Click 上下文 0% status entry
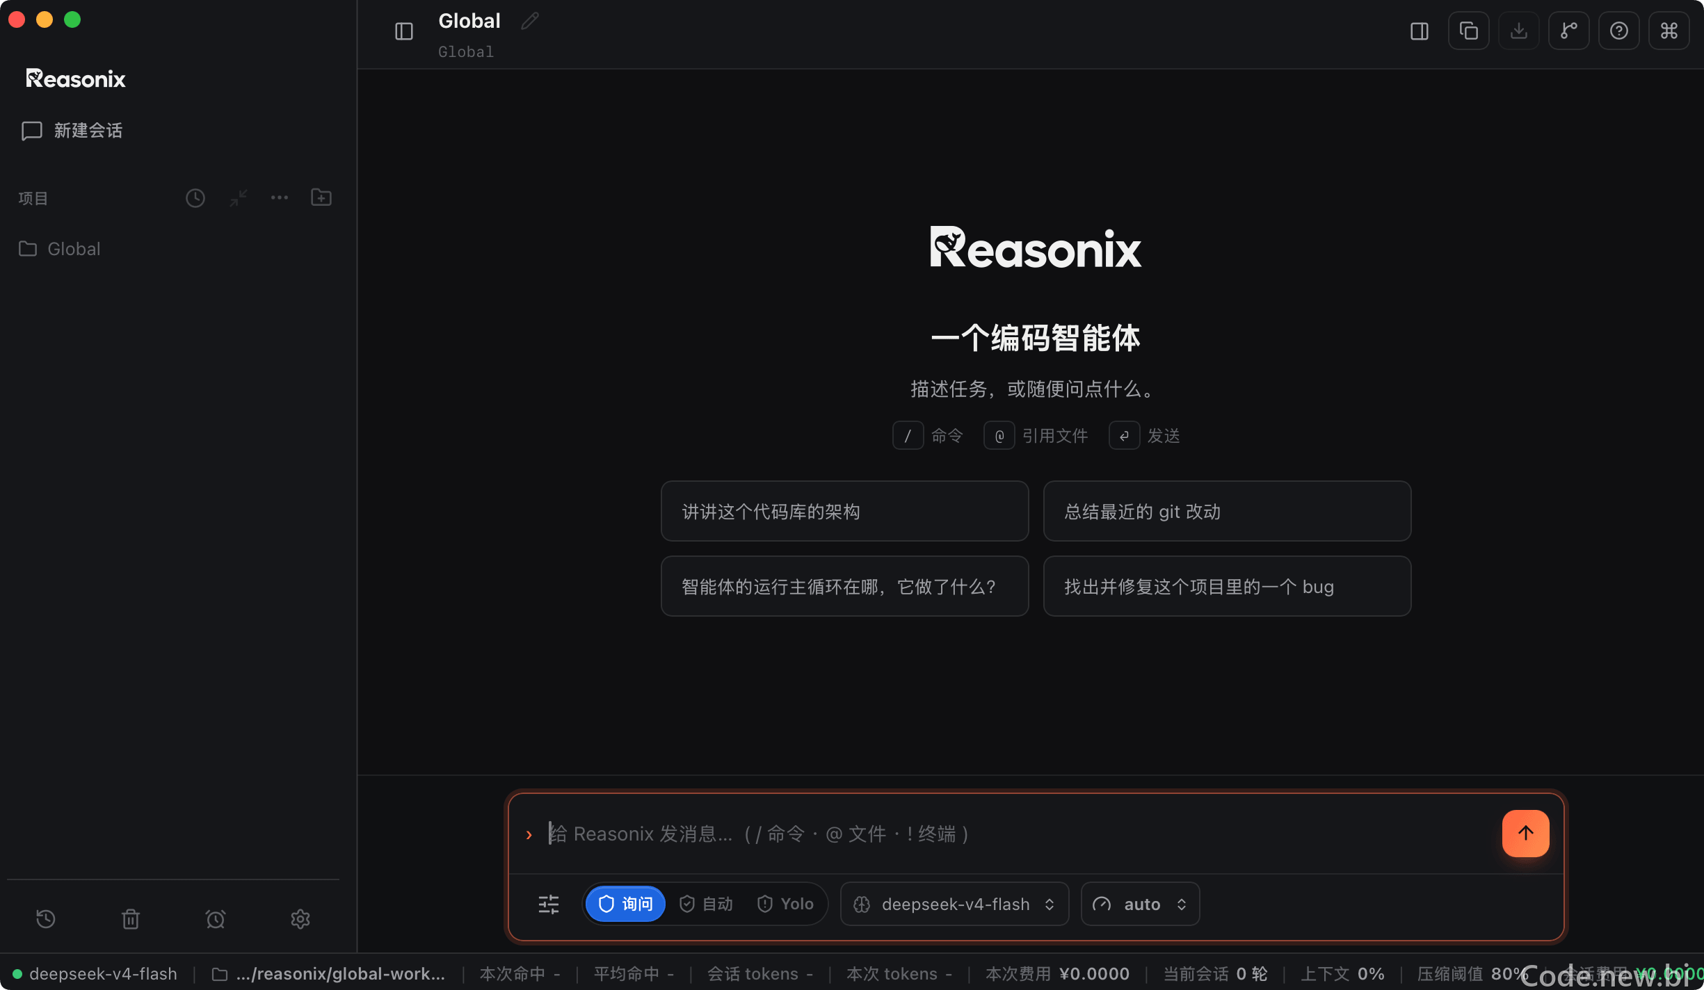Screen dimensions: 1704x990 pyautogui.click(x=1342, y=974)
